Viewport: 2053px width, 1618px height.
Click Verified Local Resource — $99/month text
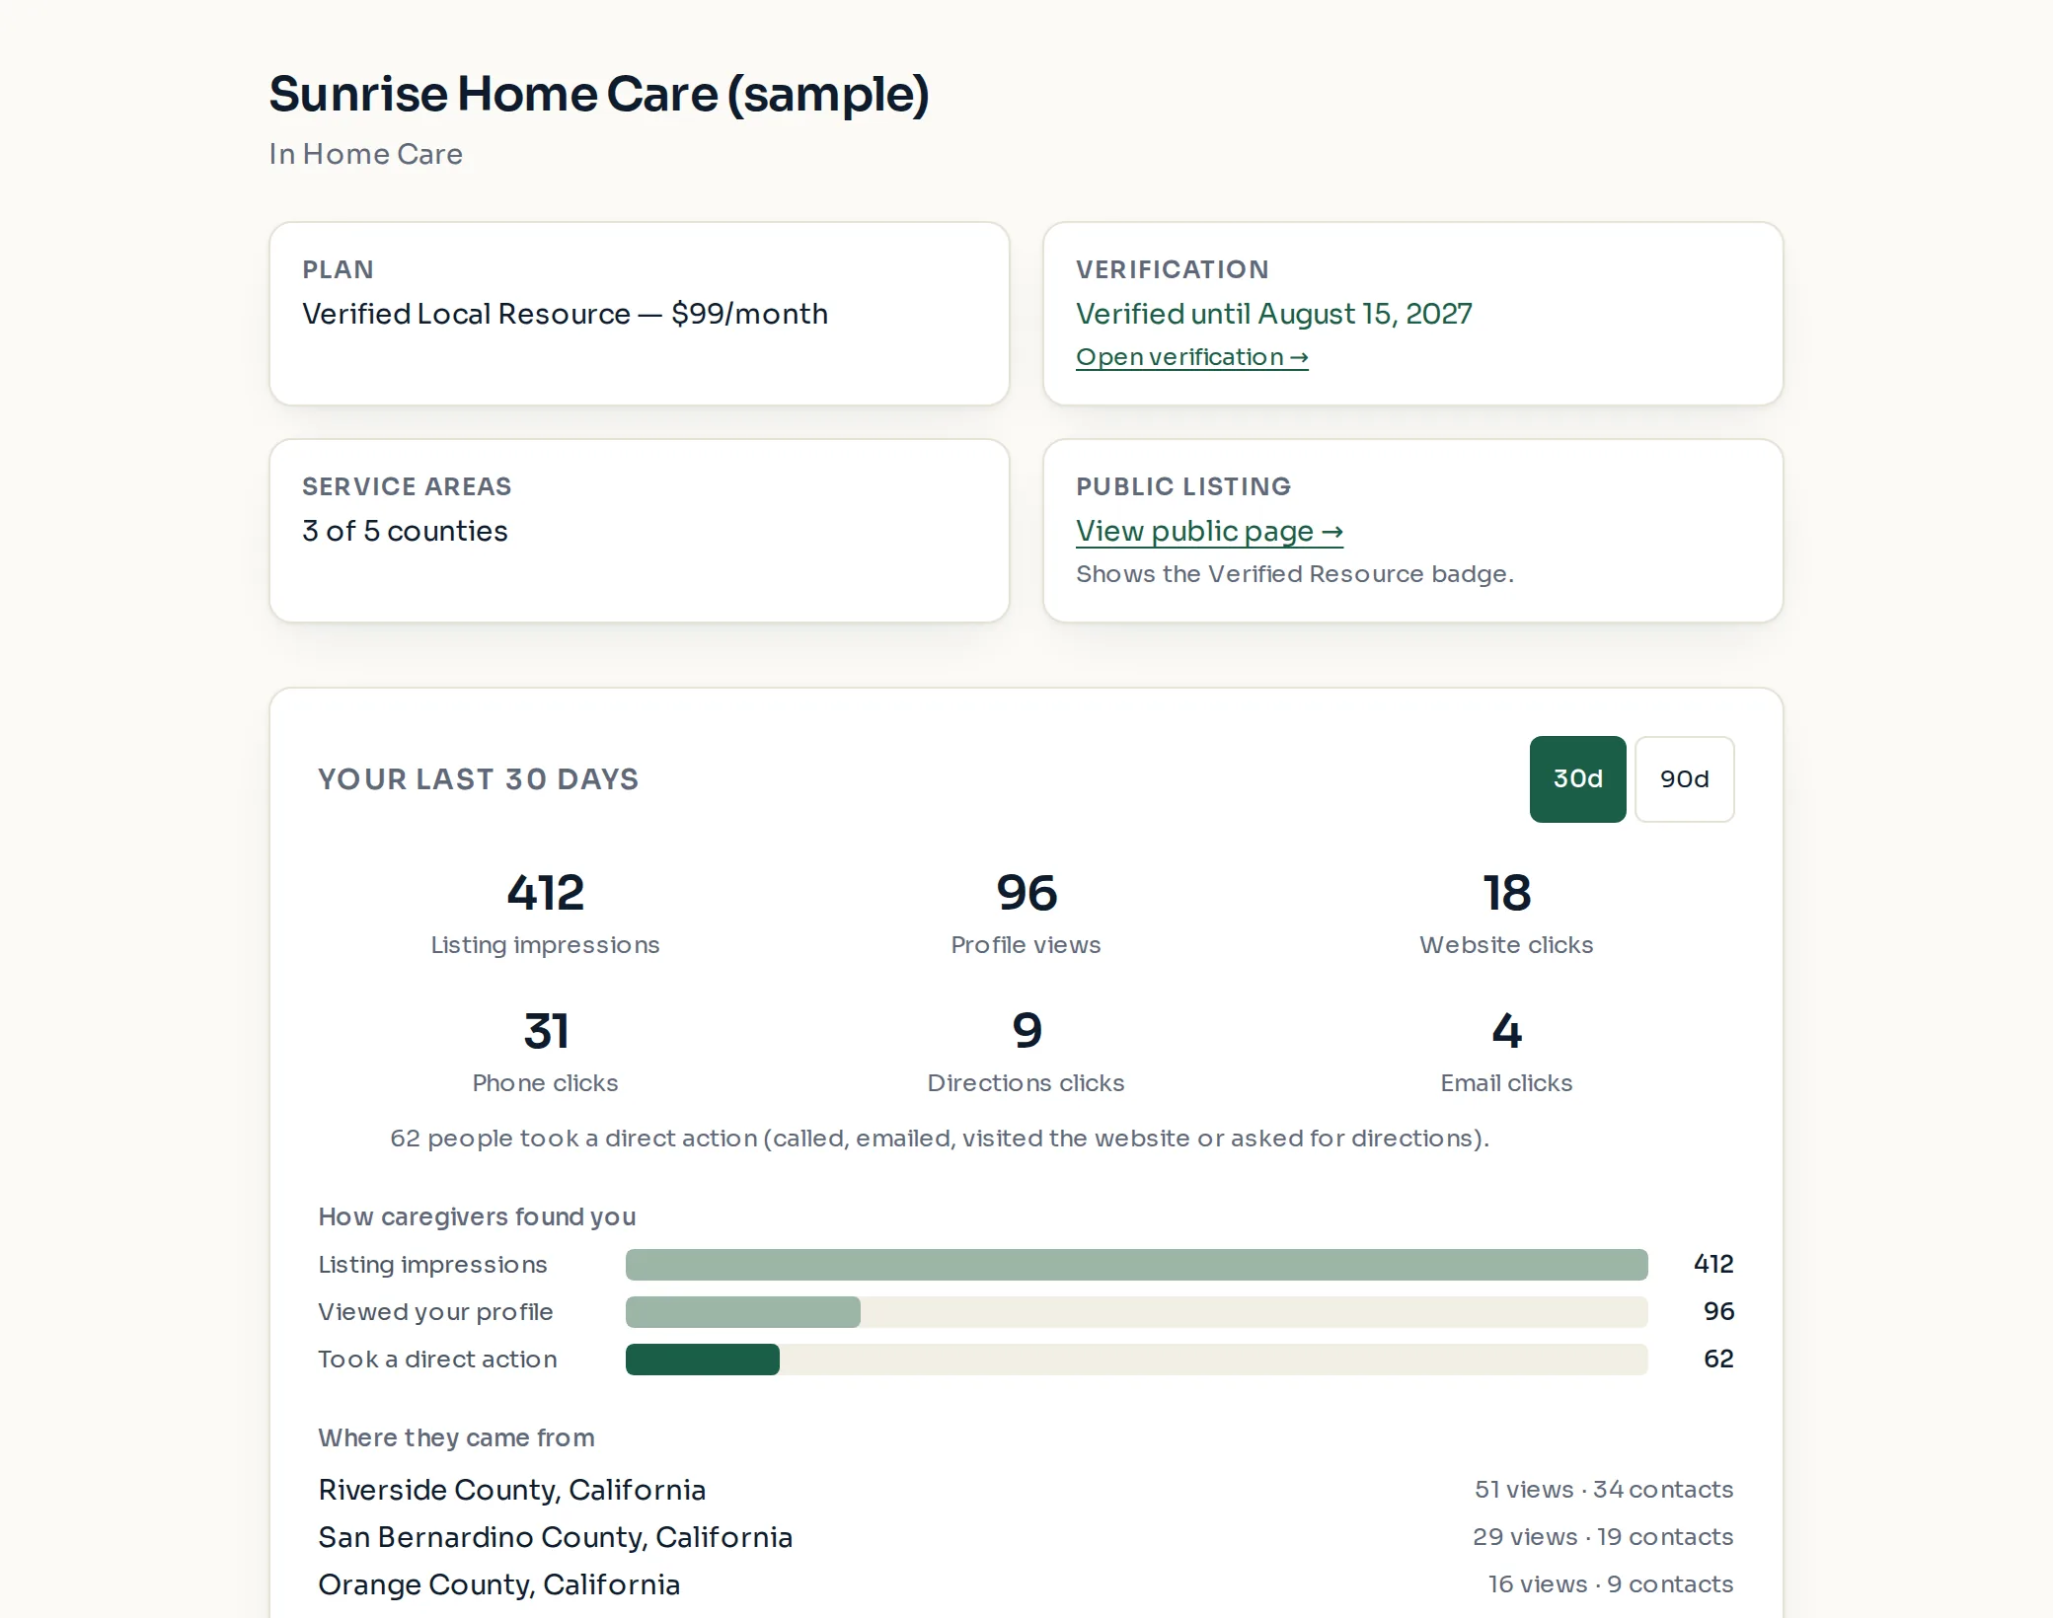pyautogui.click(x=565, y=314)
